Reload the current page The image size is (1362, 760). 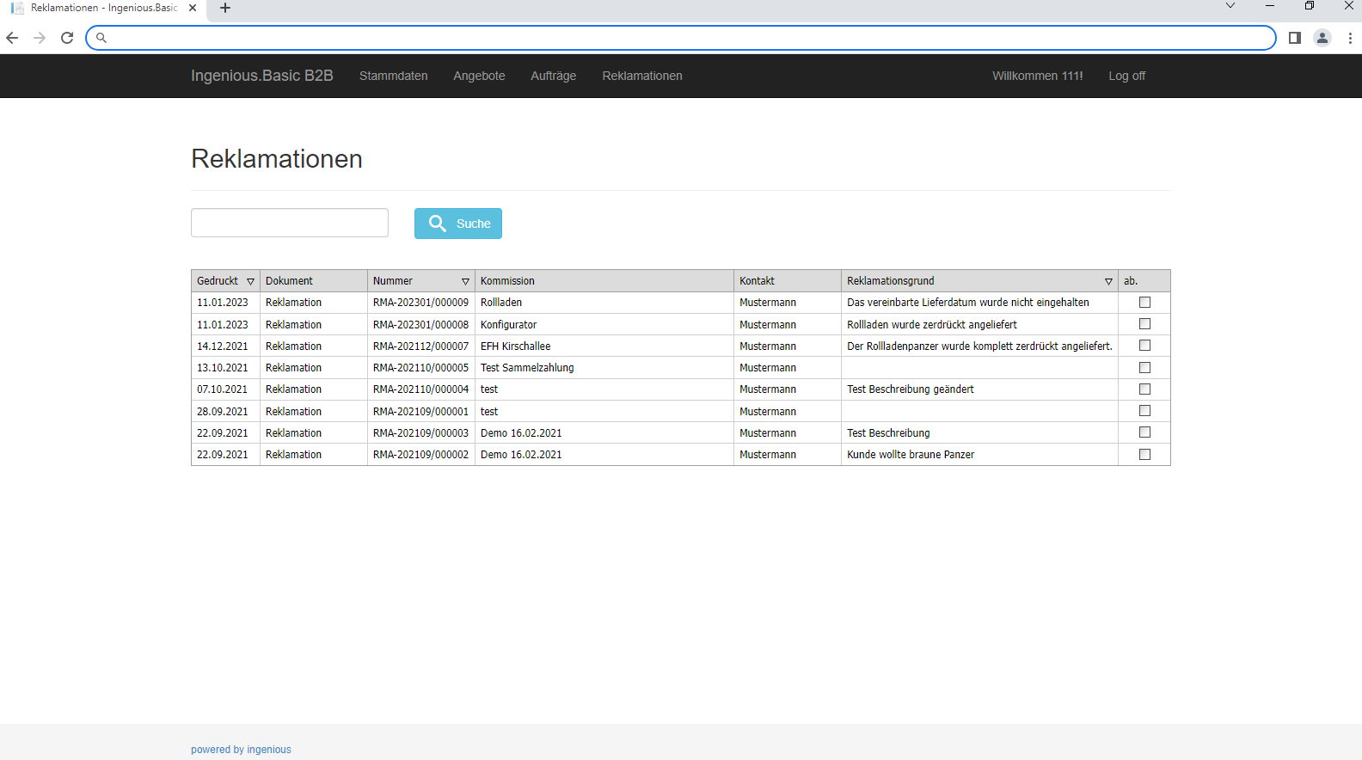click(67, 38)
